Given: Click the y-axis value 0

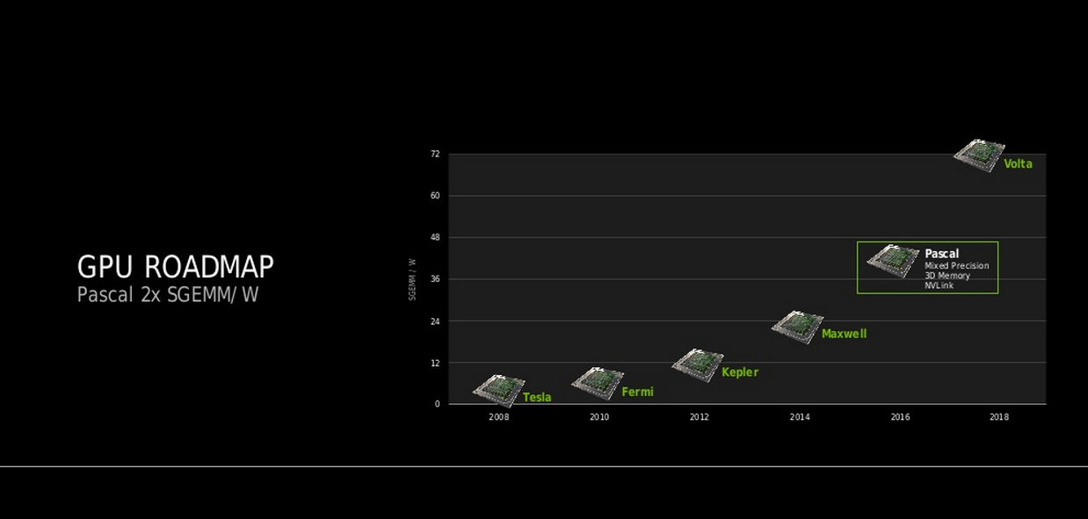Looking at the screenshot, I should tap(437, 404).
